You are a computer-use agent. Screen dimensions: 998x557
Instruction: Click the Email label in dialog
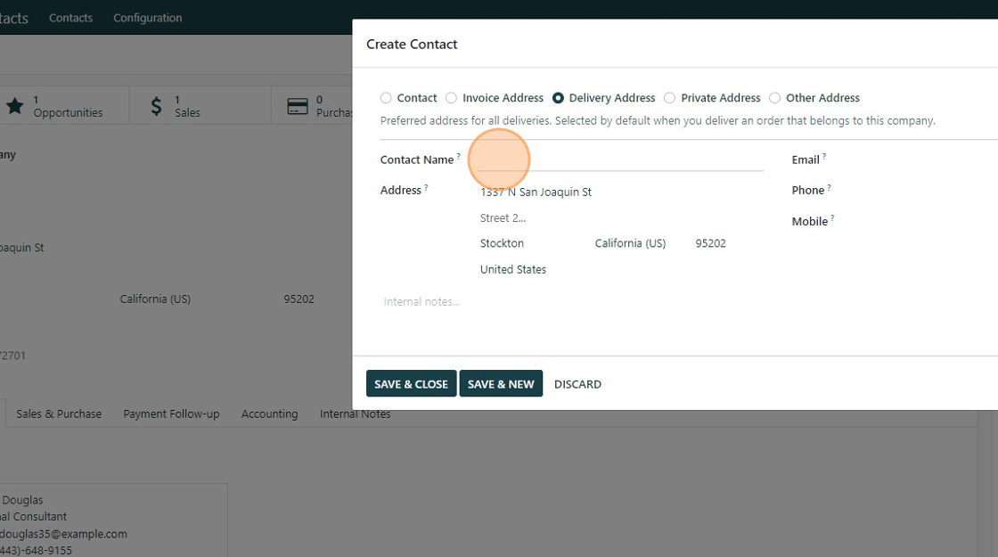[x=806, y=160]
